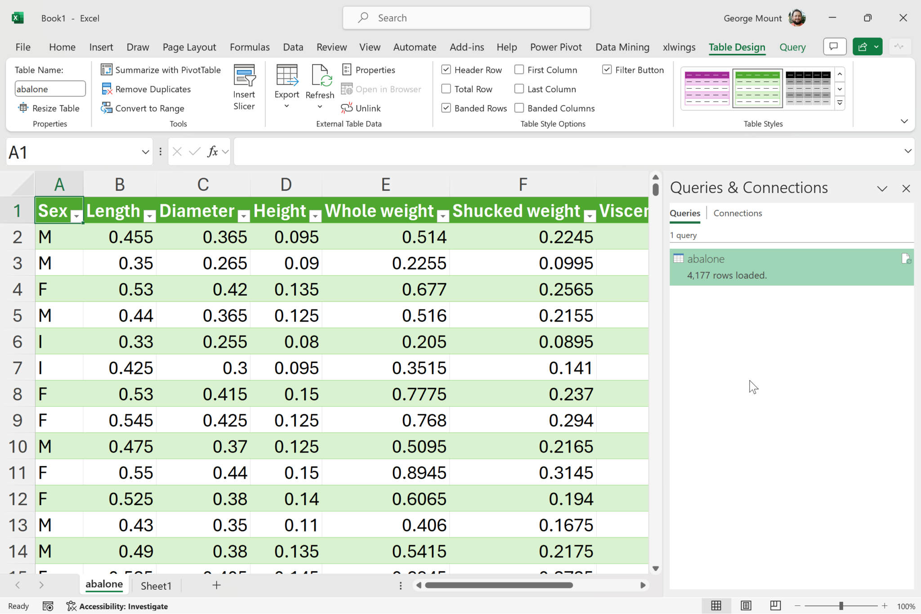
Task: Open the Export dropdown menu
Action: [x=286, y=106]
